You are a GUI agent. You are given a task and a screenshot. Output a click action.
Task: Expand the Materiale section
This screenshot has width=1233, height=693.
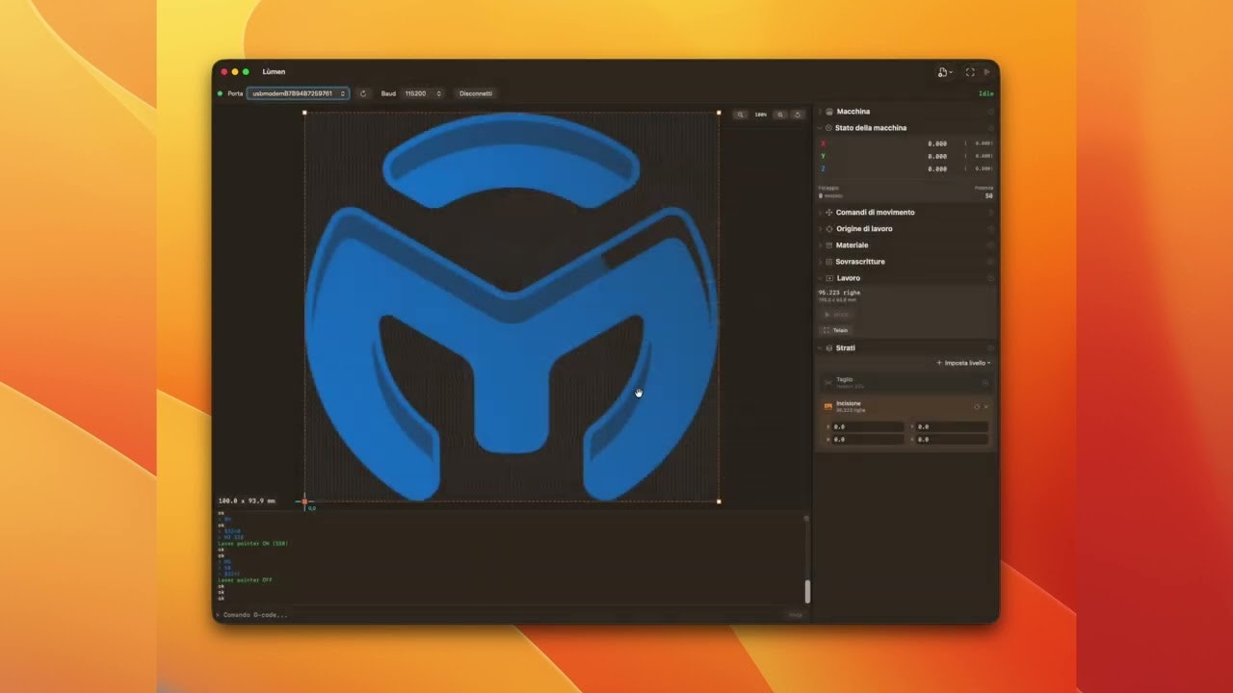pyautogui.click(x=820, y=245)
